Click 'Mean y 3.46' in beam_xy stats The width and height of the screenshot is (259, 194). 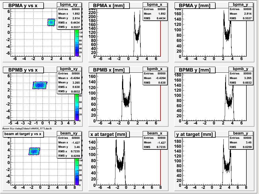click(x=69, y=147)
